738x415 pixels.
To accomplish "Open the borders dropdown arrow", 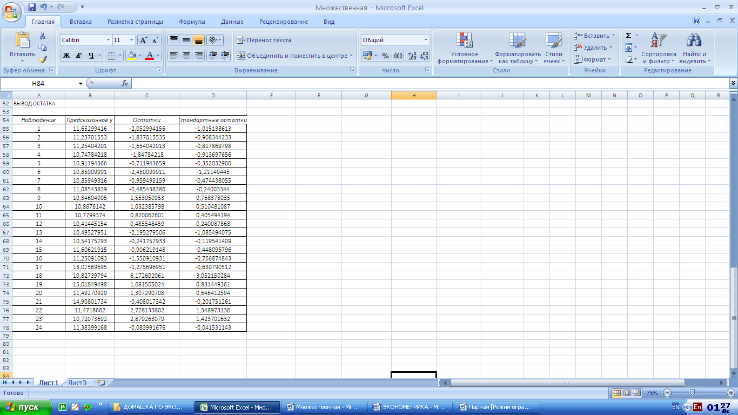I will [120, 55].
